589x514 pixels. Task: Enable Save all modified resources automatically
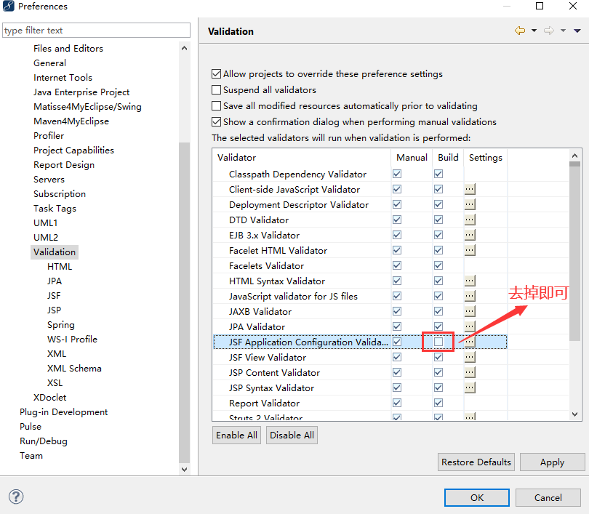coord(216,106)
